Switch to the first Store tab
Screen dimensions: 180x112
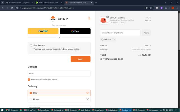19,3
